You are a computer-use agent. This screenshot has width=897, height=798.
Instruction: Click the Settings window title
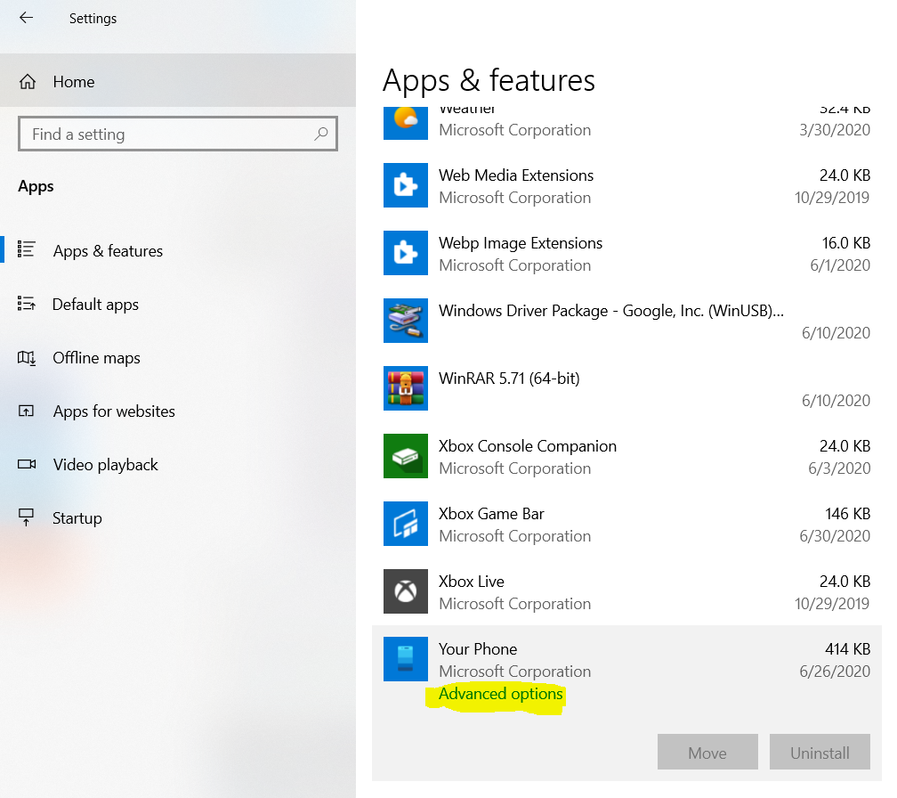(93, 19)
